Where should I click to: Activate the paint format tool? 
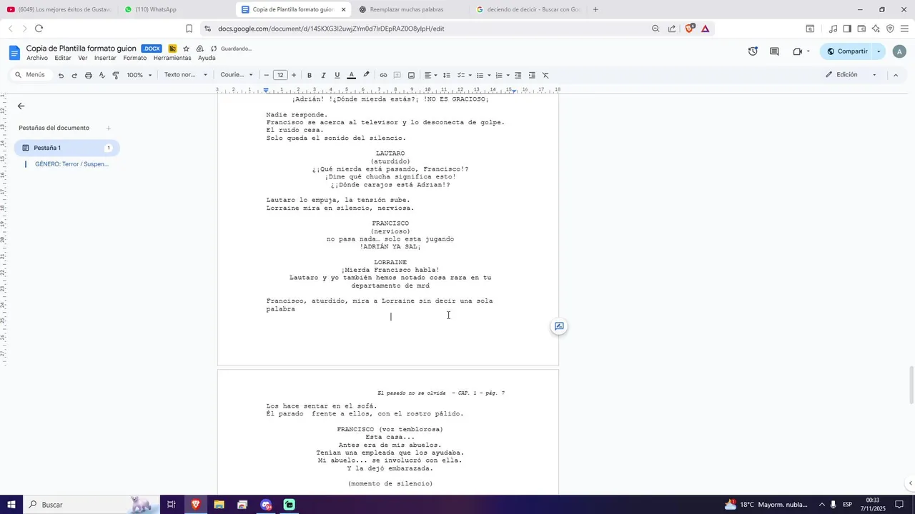click(x=116, y=75)
